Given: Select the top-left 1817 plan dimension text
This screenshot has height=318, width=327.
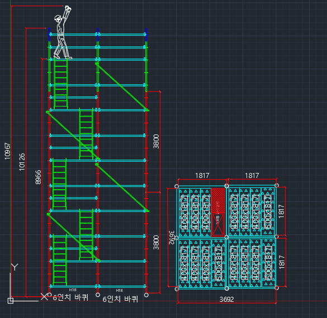Looking at the screenshot, I should [x=202, y=175].
